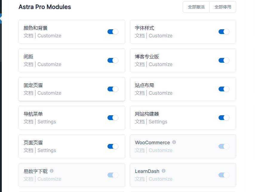Viewport: 255px width, 192px height.
Task: Turn off the 网站构建器 toggle
Action: tap(224, 118)
